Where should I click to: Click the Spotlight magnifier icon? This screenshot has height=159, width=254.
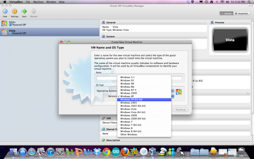[x=249, y=2]
